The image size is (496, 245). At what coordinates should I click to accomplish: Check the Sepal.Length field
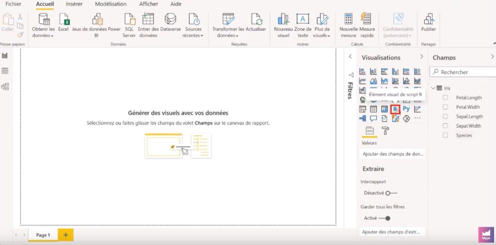pos(446,116)
